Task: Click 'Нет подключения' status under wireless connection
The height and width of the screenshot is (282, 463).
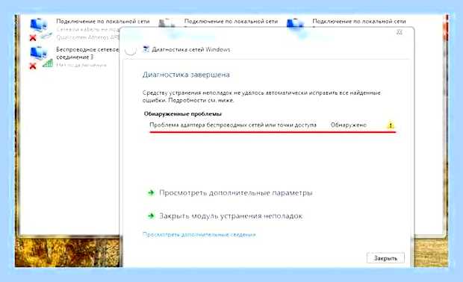Action: click(81, 65)
